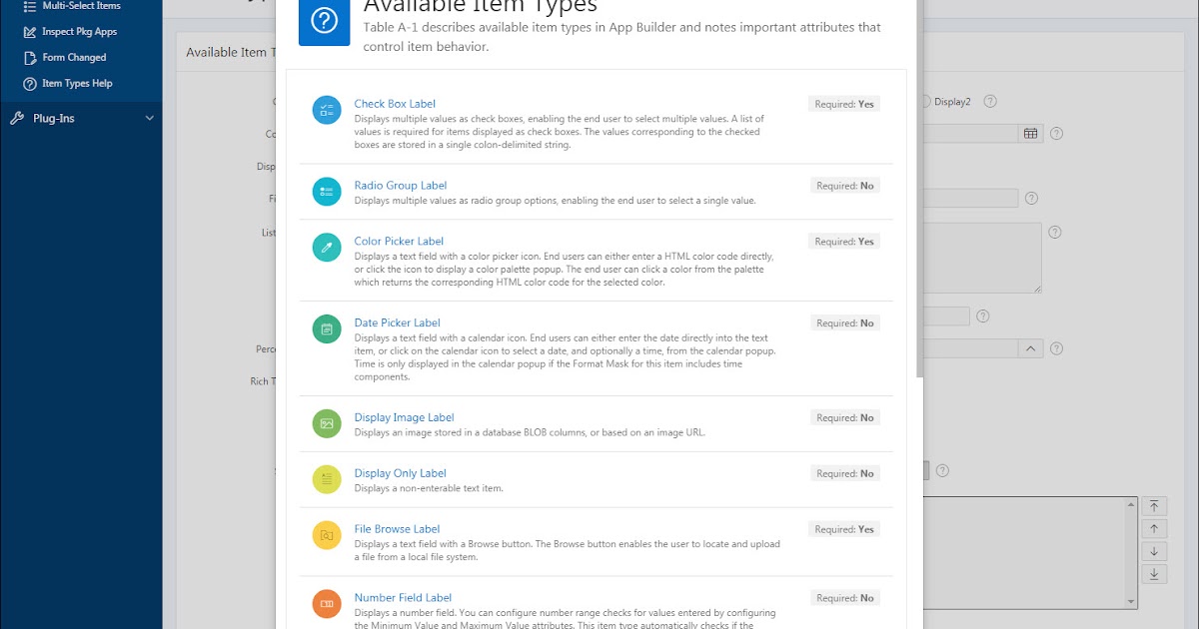The width and height of the screenshot is (1199, 629).
Task: Click the dialog's blue question mark icon
Action: [324, 21]
